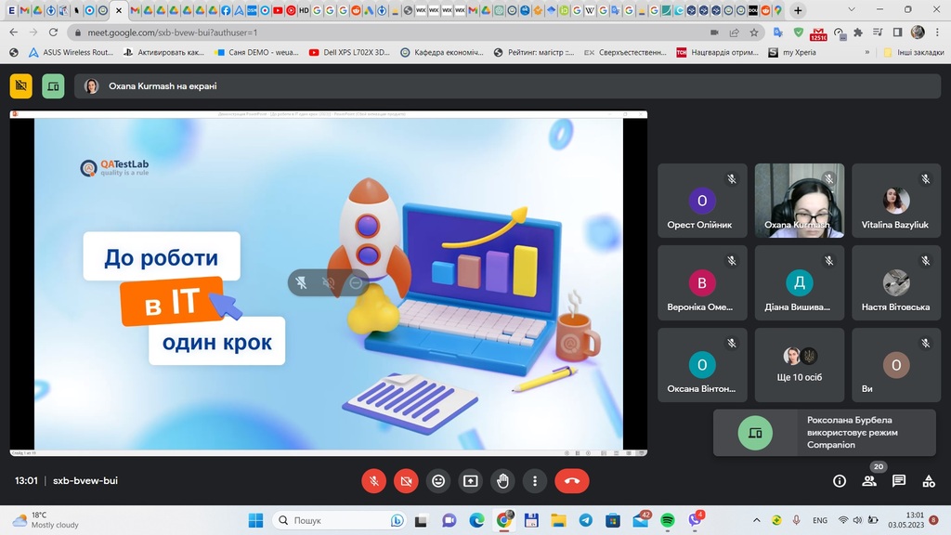The image size is (951, 535).
Task: Expand the 'Ще 10 осіб' tile
Action: (x=799, y=364)
